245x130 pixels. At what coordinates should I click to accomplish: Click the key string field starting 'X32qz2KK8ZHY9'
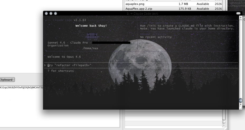coord(21,87)
